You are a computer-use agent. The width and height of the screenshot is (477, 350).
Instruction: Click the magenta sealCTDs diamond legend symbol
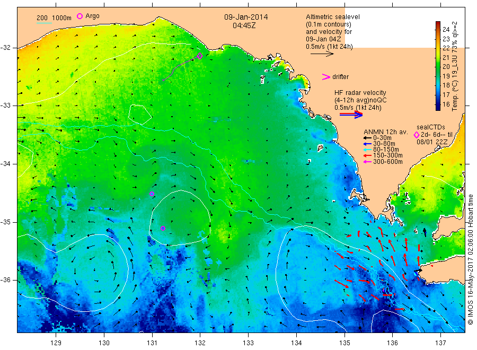[x=417, y=135]
